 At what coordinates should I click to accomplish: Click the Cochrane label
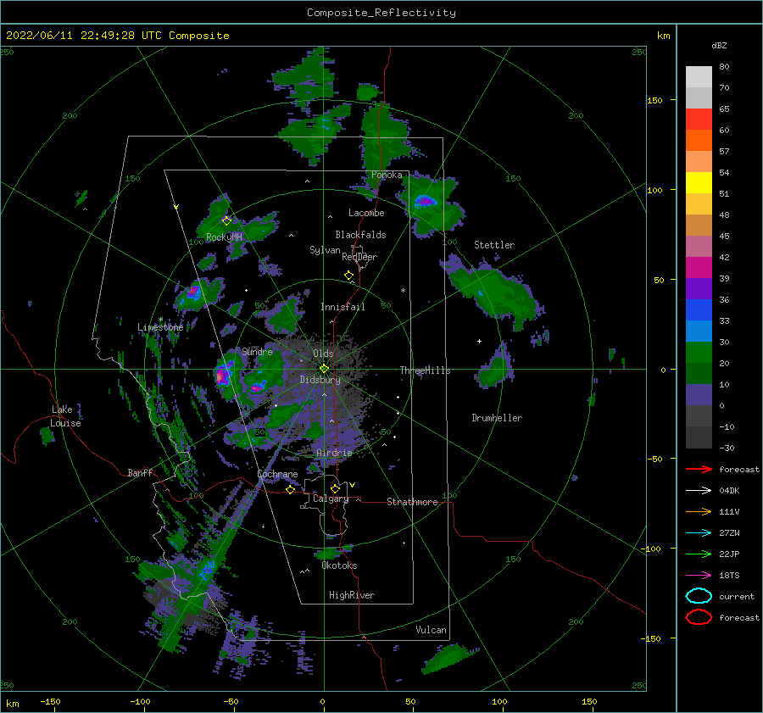click(277, 474)
